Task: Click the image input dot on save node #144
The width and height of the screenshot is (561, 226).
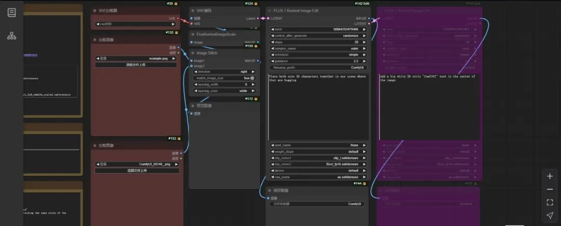Action: (269, 198)
